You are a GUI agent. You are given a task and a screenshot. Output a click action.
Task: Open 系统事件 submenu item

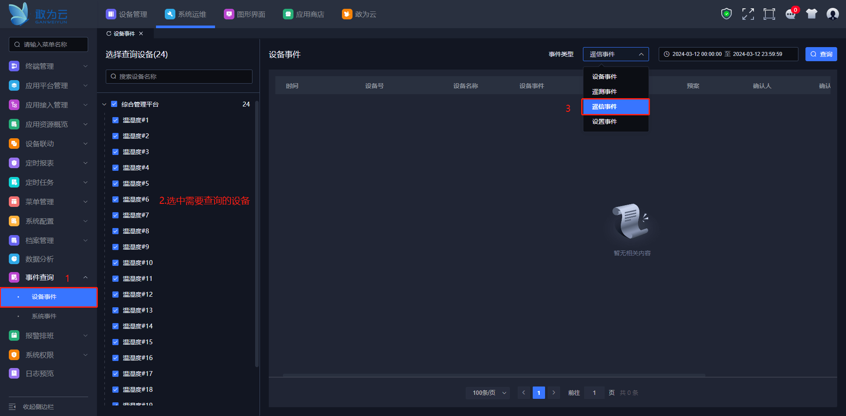tap(48, 316)
